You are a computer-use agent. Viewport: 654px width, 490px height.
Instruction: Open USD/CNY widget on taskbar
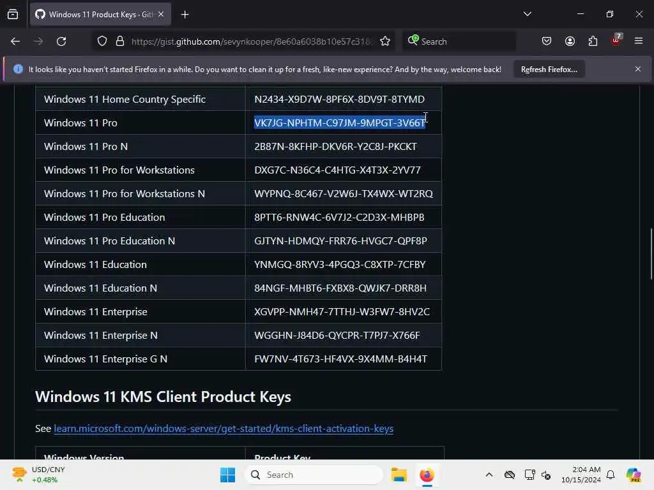click(x=38, y=475)
